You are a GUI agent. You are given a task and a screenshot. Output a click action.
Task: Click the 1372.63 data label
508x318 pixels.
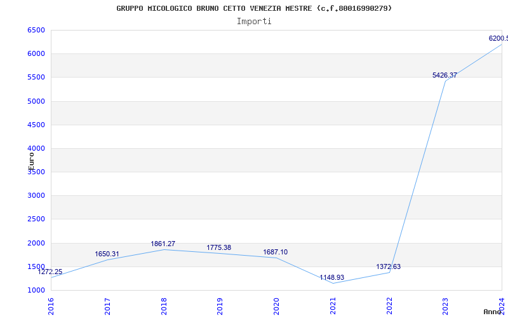pyautogui.click(x=388, y=266)
